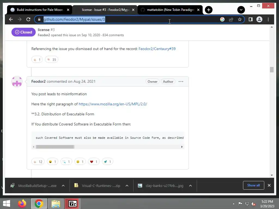This screenshot has width=279, height=209.
Task: Open the Chrome profile avatar menu
Action: (259, 19)
